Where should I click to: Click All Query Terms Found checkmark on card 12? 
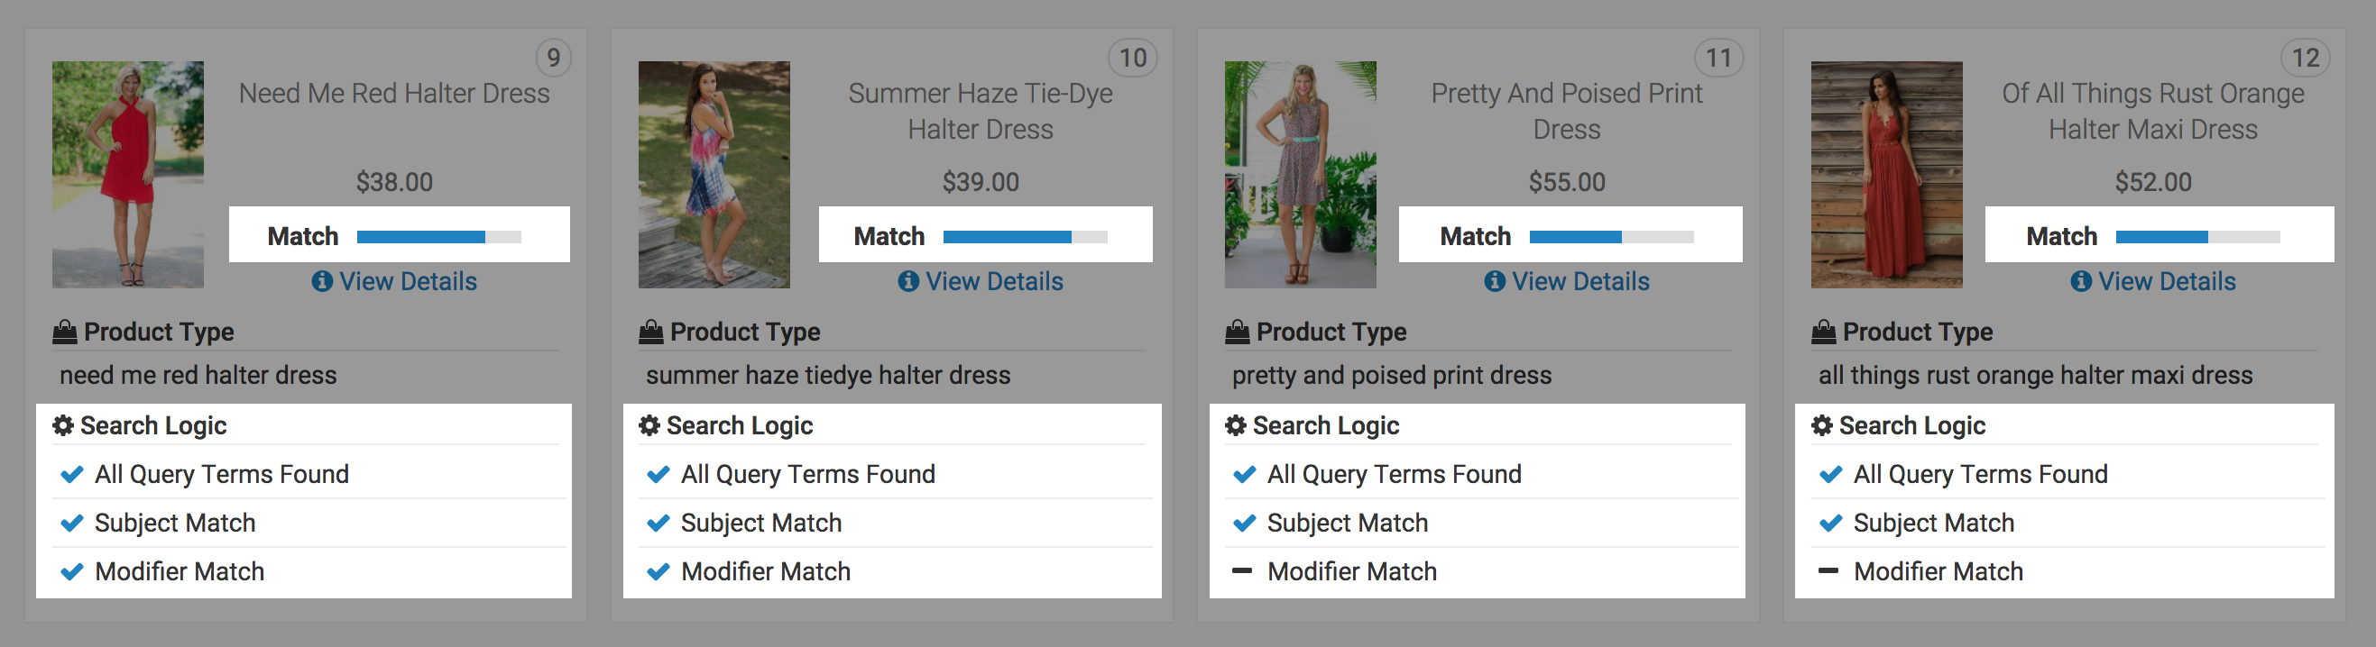point(1830,475)
